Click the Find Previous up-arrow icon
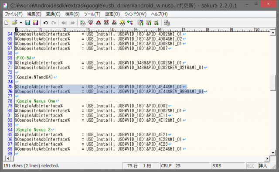Image resolution: width=279 pixels, height=172 pixels. click(99, 23)
